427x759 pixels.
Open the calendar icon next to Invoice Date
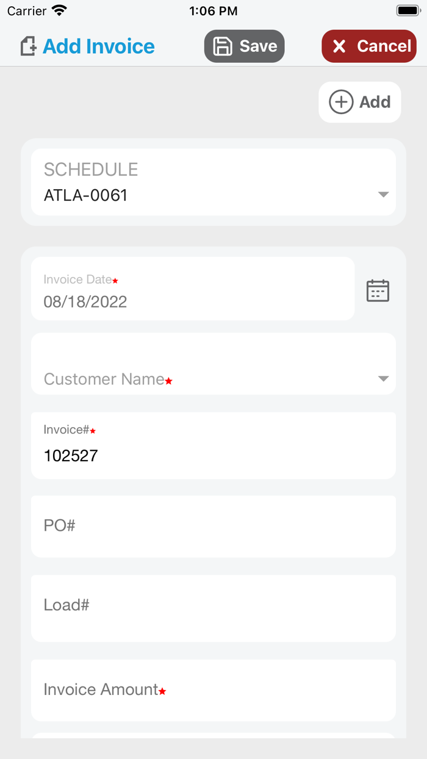378,290
